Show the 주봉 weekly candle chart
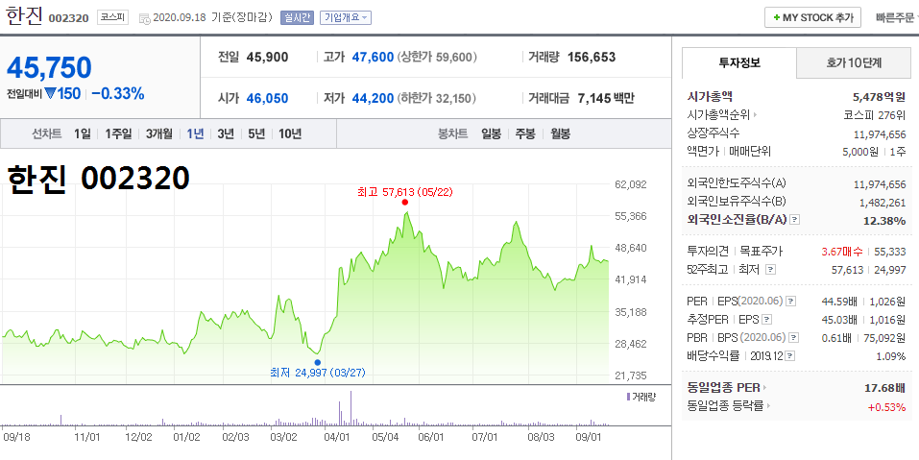This screenshot has height=460, width=919. 525,133
